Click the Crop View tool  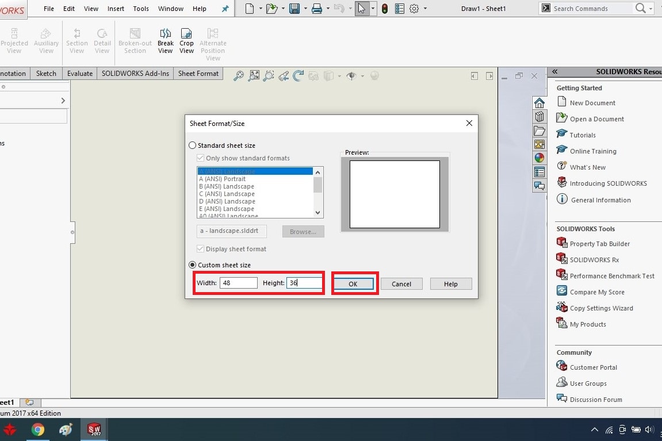click(186, 41)
